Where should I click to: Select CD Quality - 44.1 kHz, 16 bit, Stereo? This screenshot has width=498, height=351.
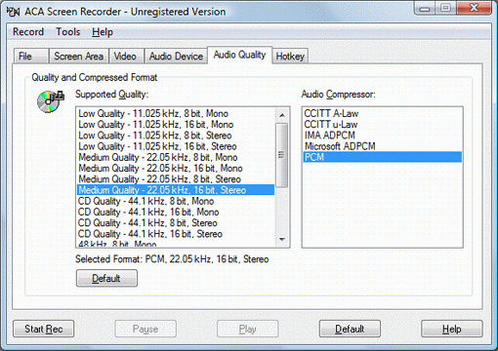point(176,234)
